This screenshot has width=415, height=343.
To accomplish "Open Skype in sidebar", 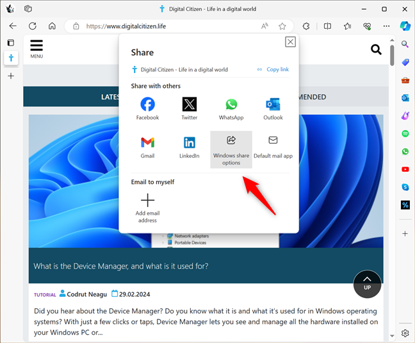I will [405, 187].
